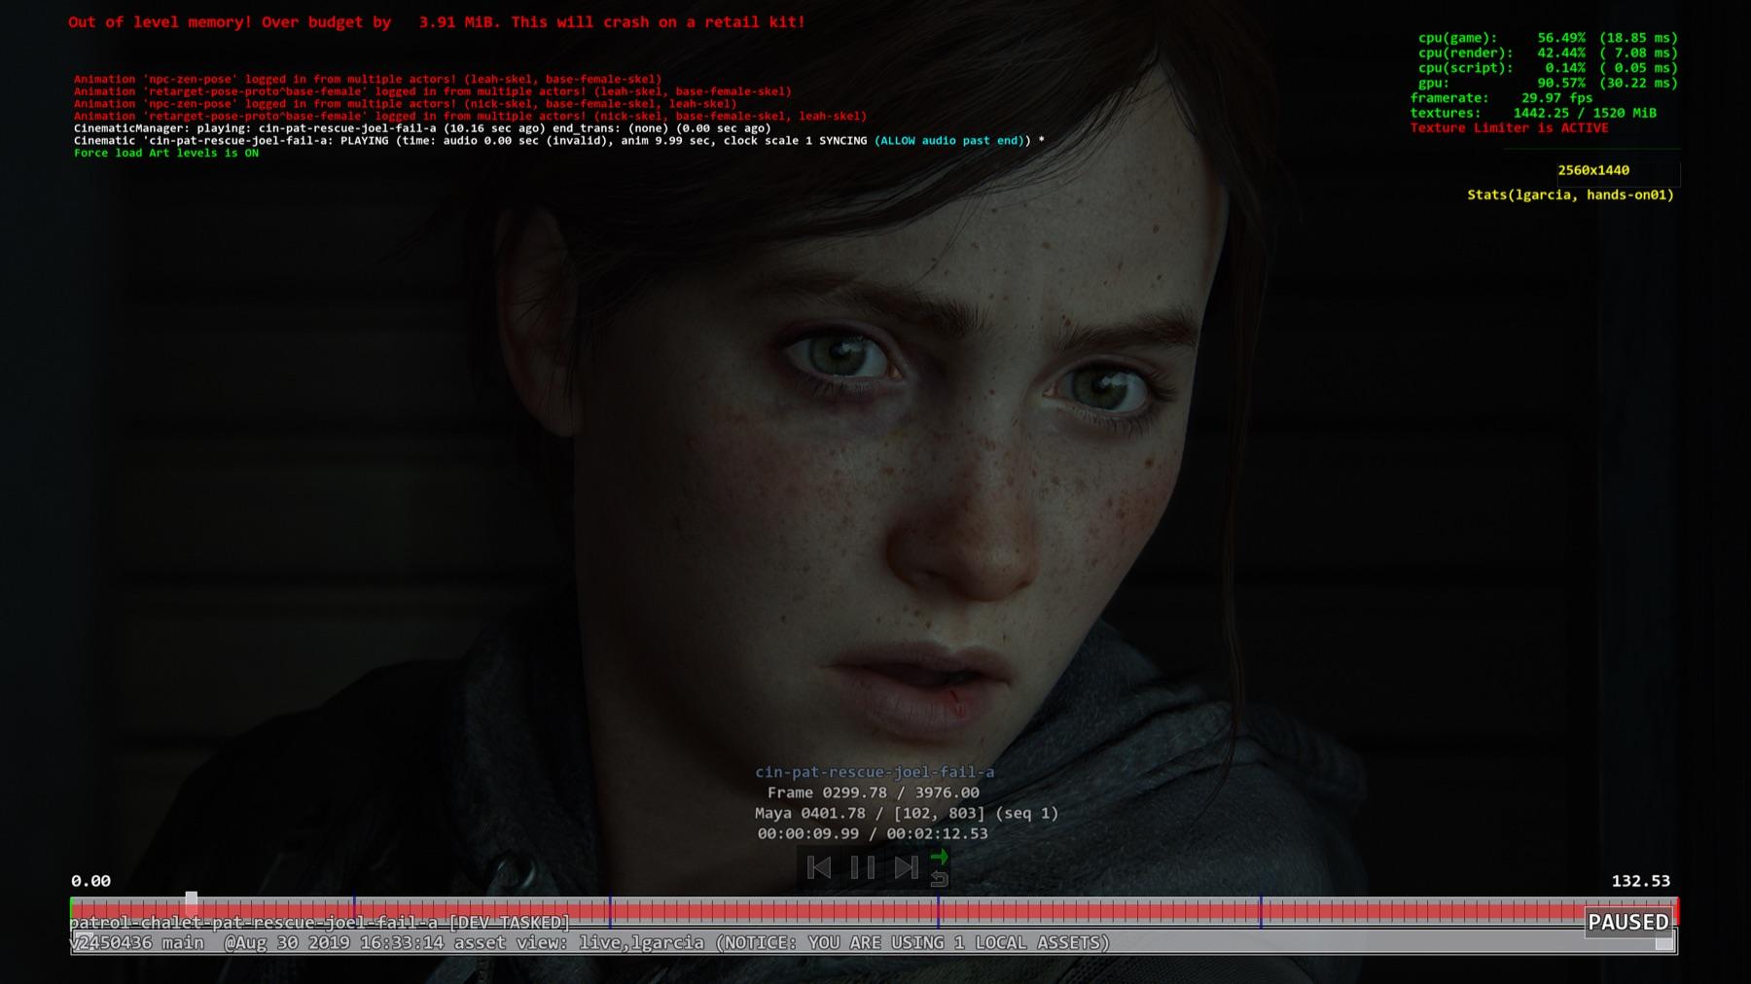Click the 'Texture Limiter is ACTIVE' warning
The height and width of the screenshot is (984, 1751).
[x=1509, y=127]
